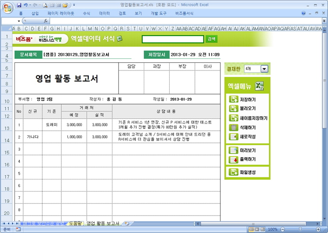328x233 pixels.
Task: Switch to the 도움말 sheet tab
Action: pyautogui.click(x=75, y=223)
